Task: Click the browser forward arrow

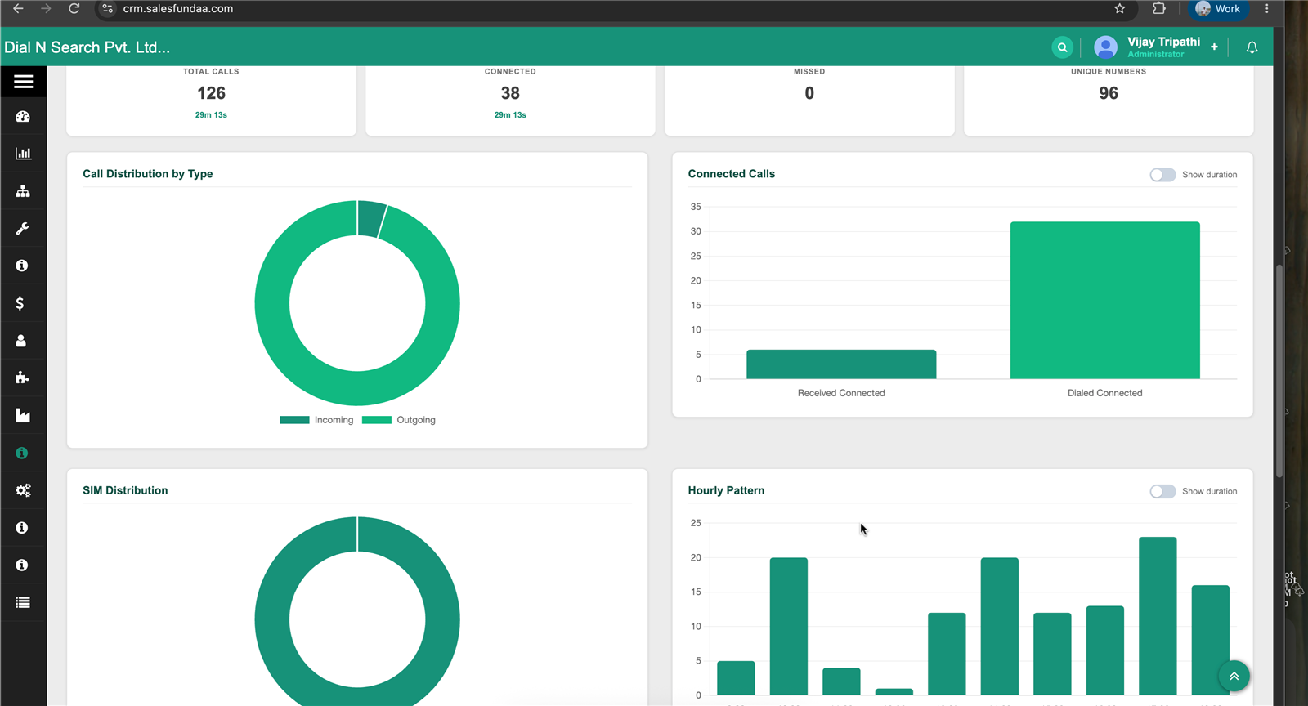Action: pyautogui.click(x=46, y=8)
